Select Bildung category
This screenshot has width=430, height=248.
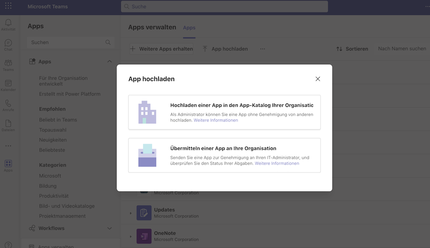[48, 186]
